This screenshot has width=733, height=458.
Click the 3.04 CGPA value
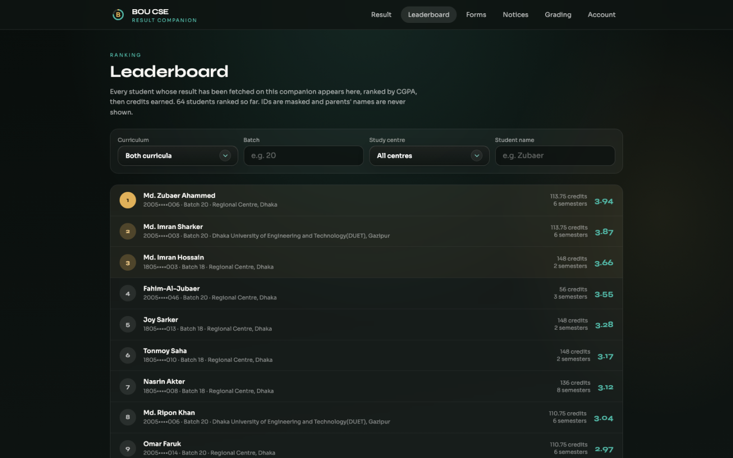point(604,418)
